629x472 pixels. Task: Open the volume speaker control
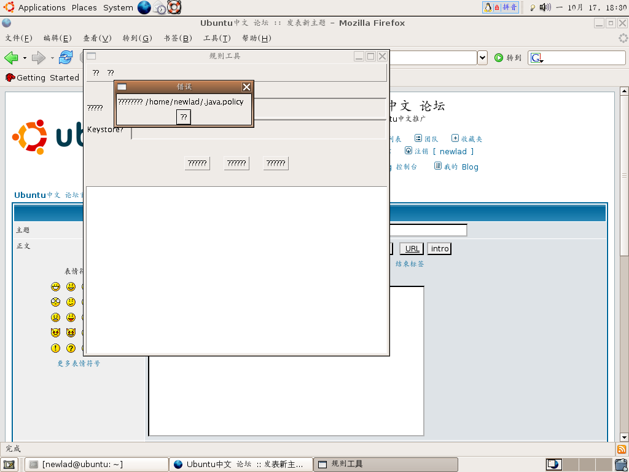pos(545,7)
